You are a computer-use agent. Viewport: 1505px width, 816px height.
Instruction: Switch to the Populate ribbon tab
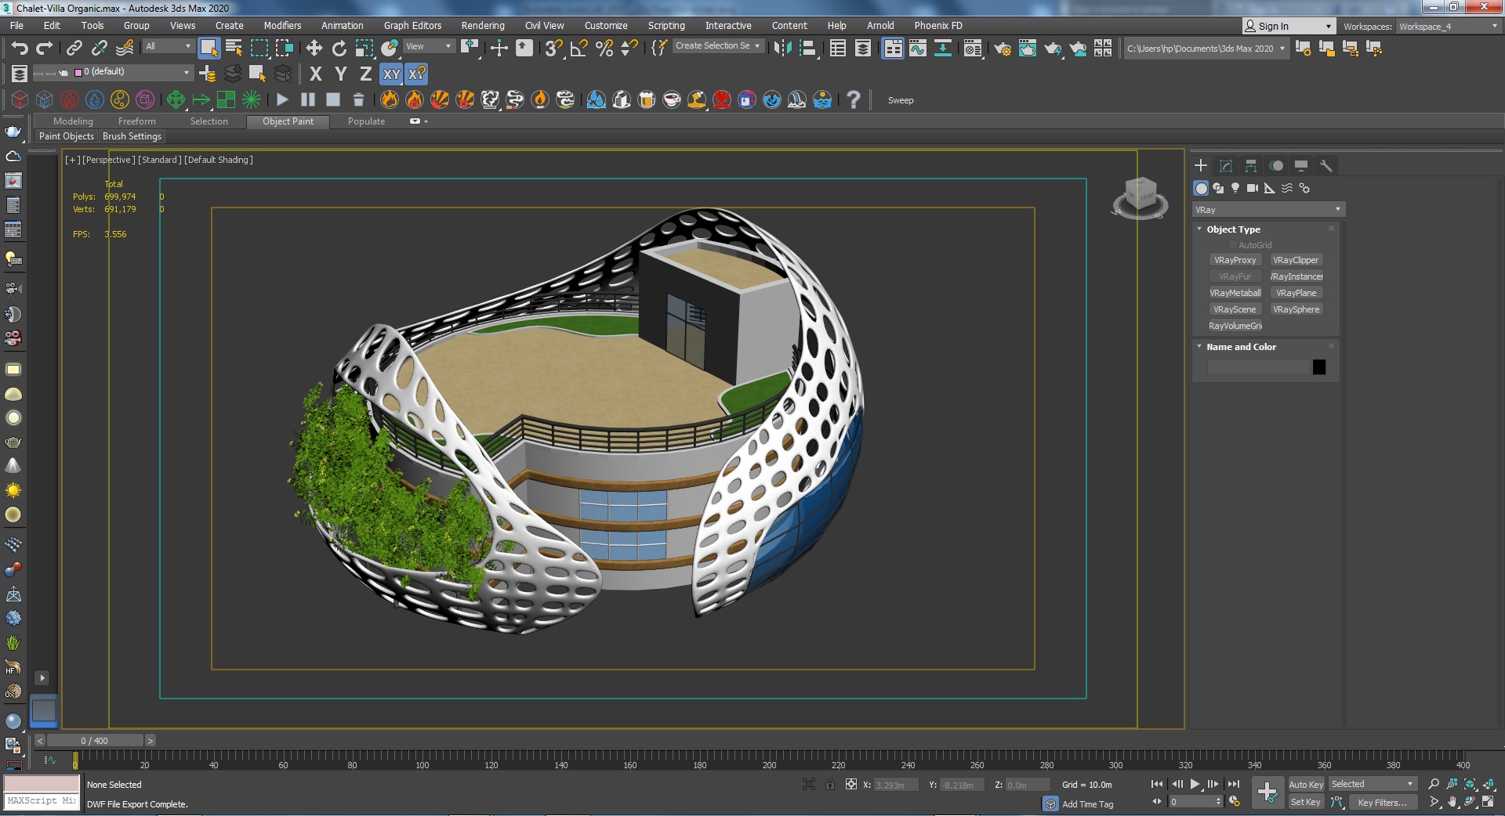click(366, 121)
